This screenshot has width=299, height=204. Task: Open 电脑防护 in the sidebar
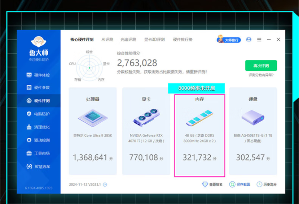coord(38,114)
